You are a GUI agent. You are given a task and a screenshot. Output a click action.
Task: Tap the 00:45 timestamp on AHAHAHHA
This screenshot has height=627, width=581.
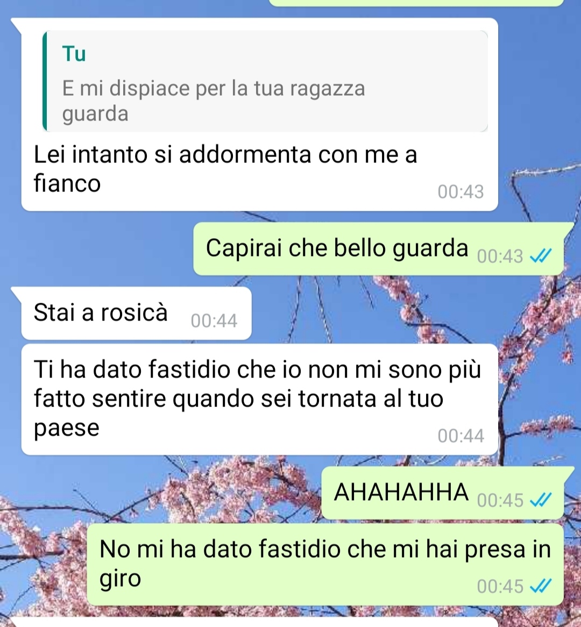click(500, 500)
